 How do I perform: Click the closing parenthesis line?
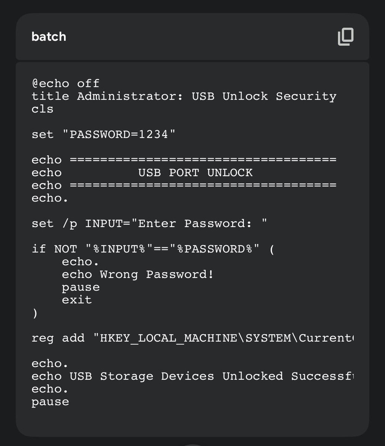pyautogui.click(x=35, y=313)
